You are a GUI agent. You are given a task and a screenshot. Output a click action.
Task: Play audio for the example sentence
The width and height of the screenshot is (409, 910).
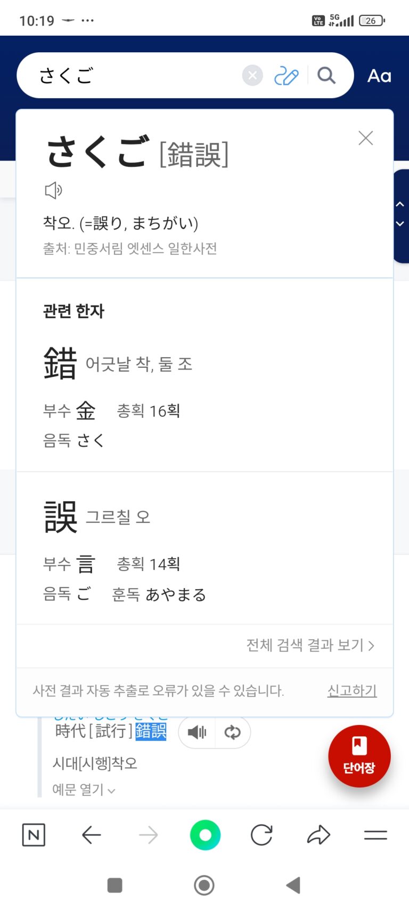coord(197,732)
